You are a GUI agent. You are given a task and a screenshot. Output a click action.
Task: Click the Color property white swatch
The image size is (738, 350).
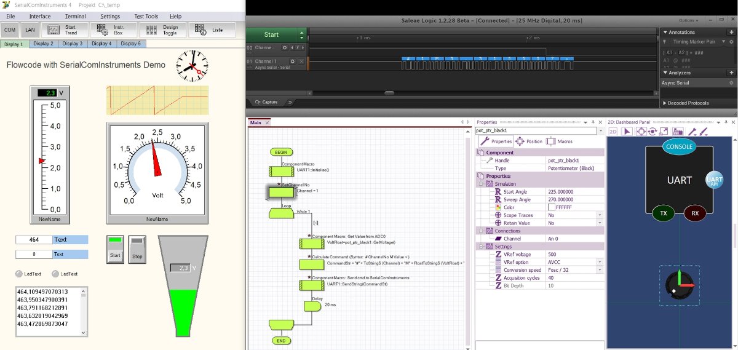pyautogui.click(x=551, y=207)
